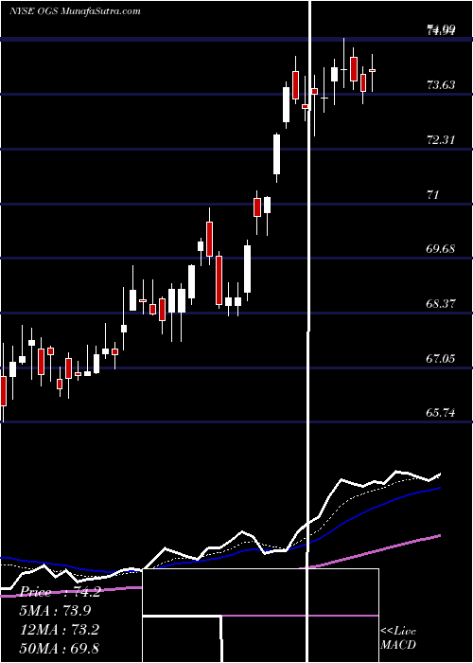Screen dimensions: 473x663
Task: Click the NYSE OGS MunafaSutra.com title
Action: coord(75,11)
